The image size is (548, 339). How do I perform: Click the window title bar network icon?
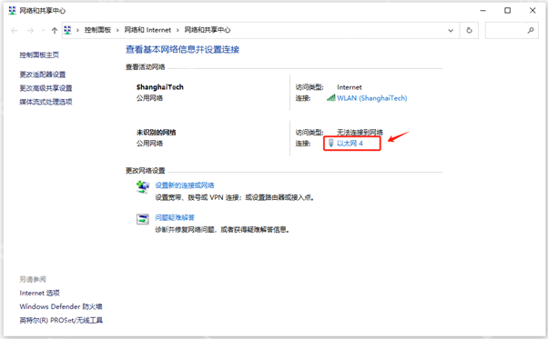[12, 11]
